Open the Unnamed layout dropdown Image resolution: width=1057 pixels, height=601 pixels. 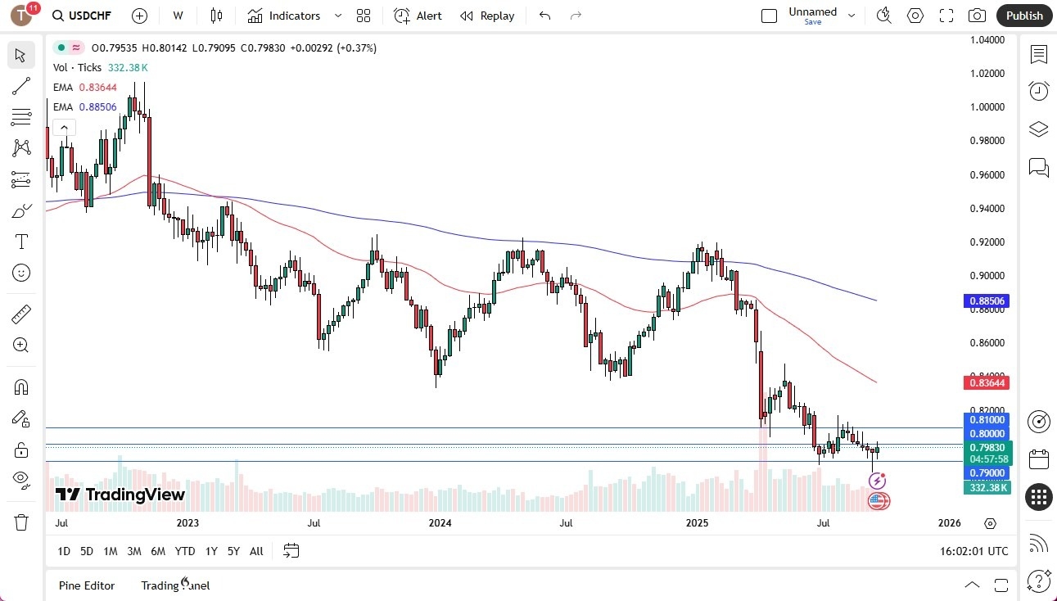pyautogui.click(x=851, y=15)
